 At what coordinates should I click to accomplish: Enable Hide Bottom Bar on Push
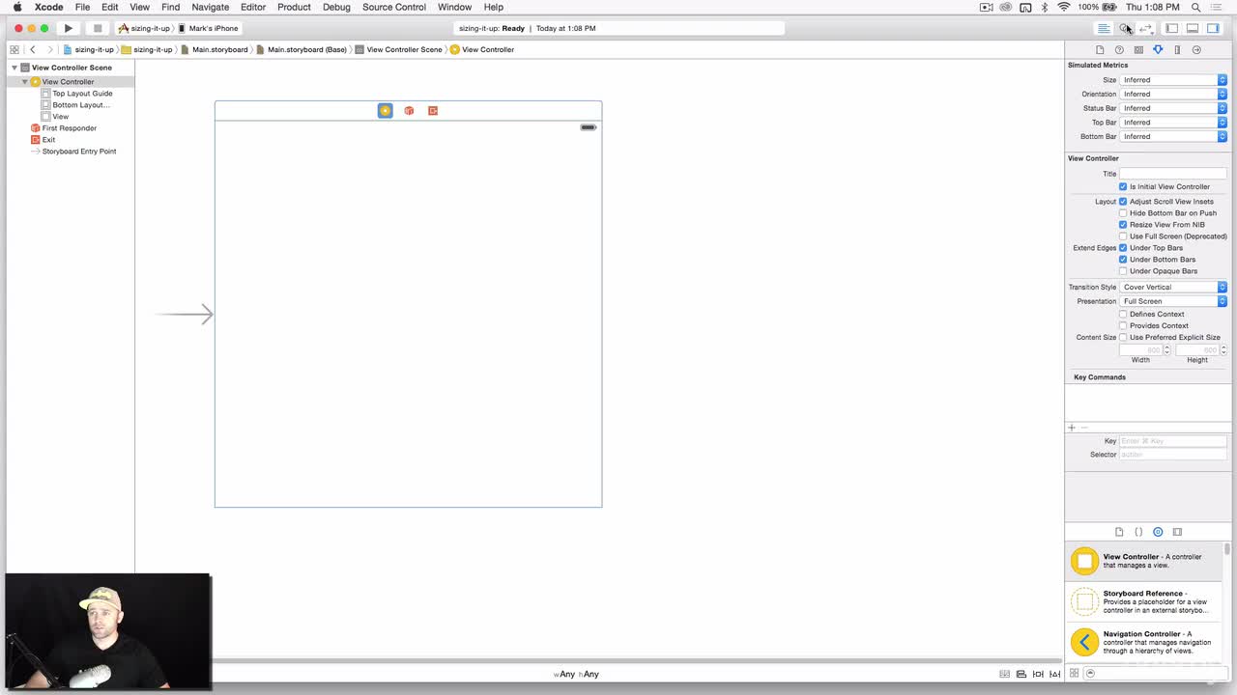coord(1123,213)
